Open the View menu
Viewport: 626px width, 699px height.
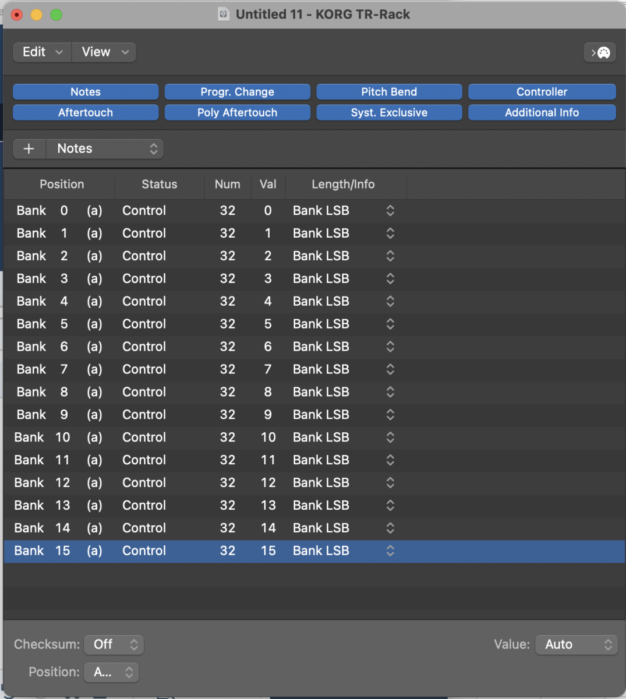104,52
